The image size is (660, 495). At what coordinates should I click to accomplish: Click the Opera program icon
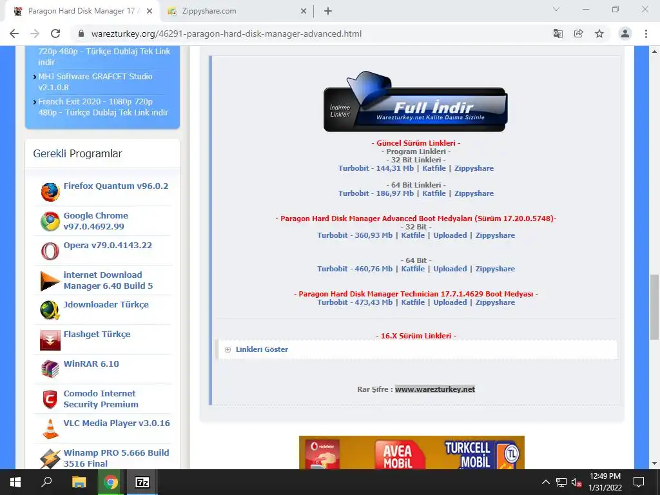click(x=50, y=251)
